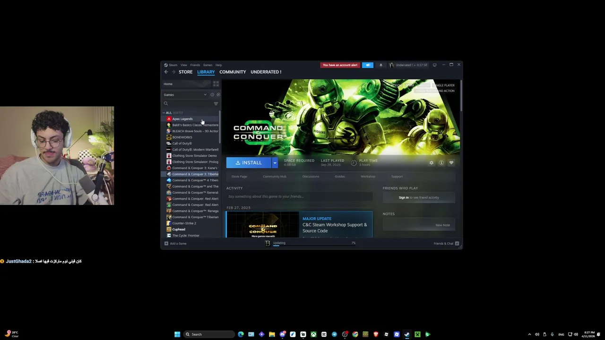
Task: Click the library search magnifier icon
Action: (166, 103)
